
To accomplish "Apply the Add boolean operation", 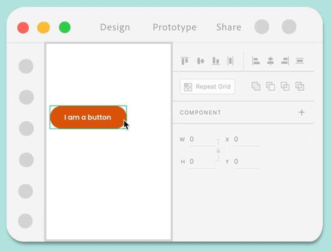I will (x=256, y=86).
